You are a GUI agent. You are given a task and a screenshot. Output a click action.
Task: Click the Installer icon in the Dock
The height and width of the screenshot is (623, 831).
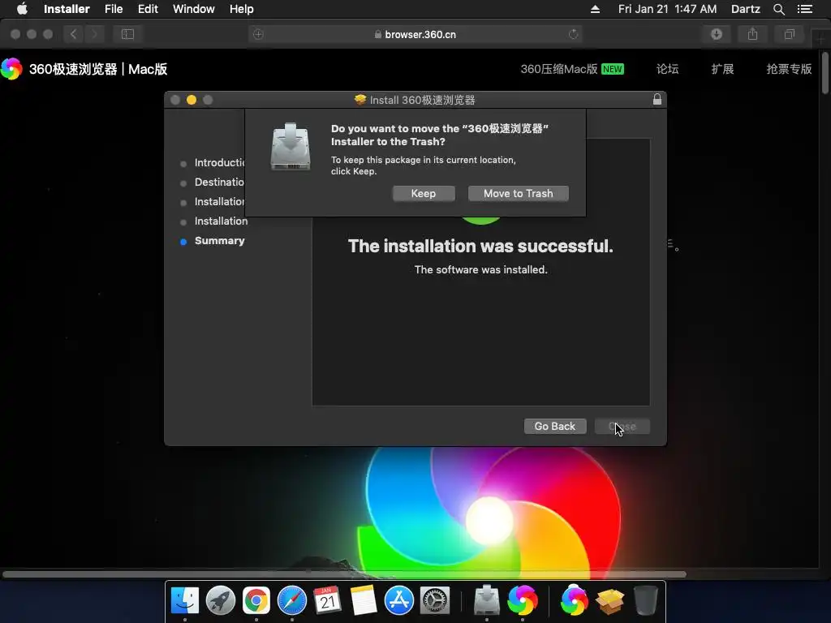[x=487, y=600]
